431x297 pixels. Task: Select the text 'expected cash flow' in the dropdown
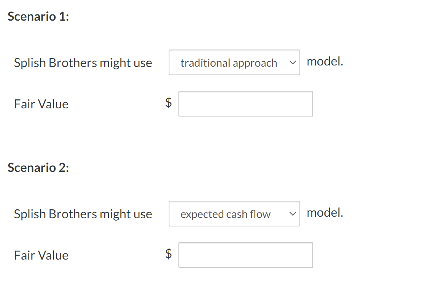[x=225, y=214]
